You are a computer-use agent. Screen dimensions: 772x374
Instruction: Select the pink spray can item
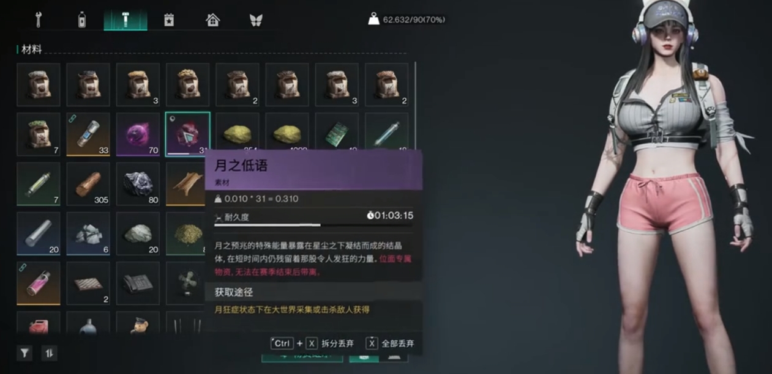[x=39, y=283]
